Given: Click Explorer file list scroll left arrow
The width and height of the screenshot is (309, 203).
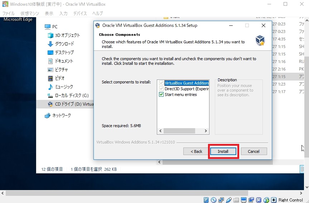Looking at the screenshot, I should (159, 162).
